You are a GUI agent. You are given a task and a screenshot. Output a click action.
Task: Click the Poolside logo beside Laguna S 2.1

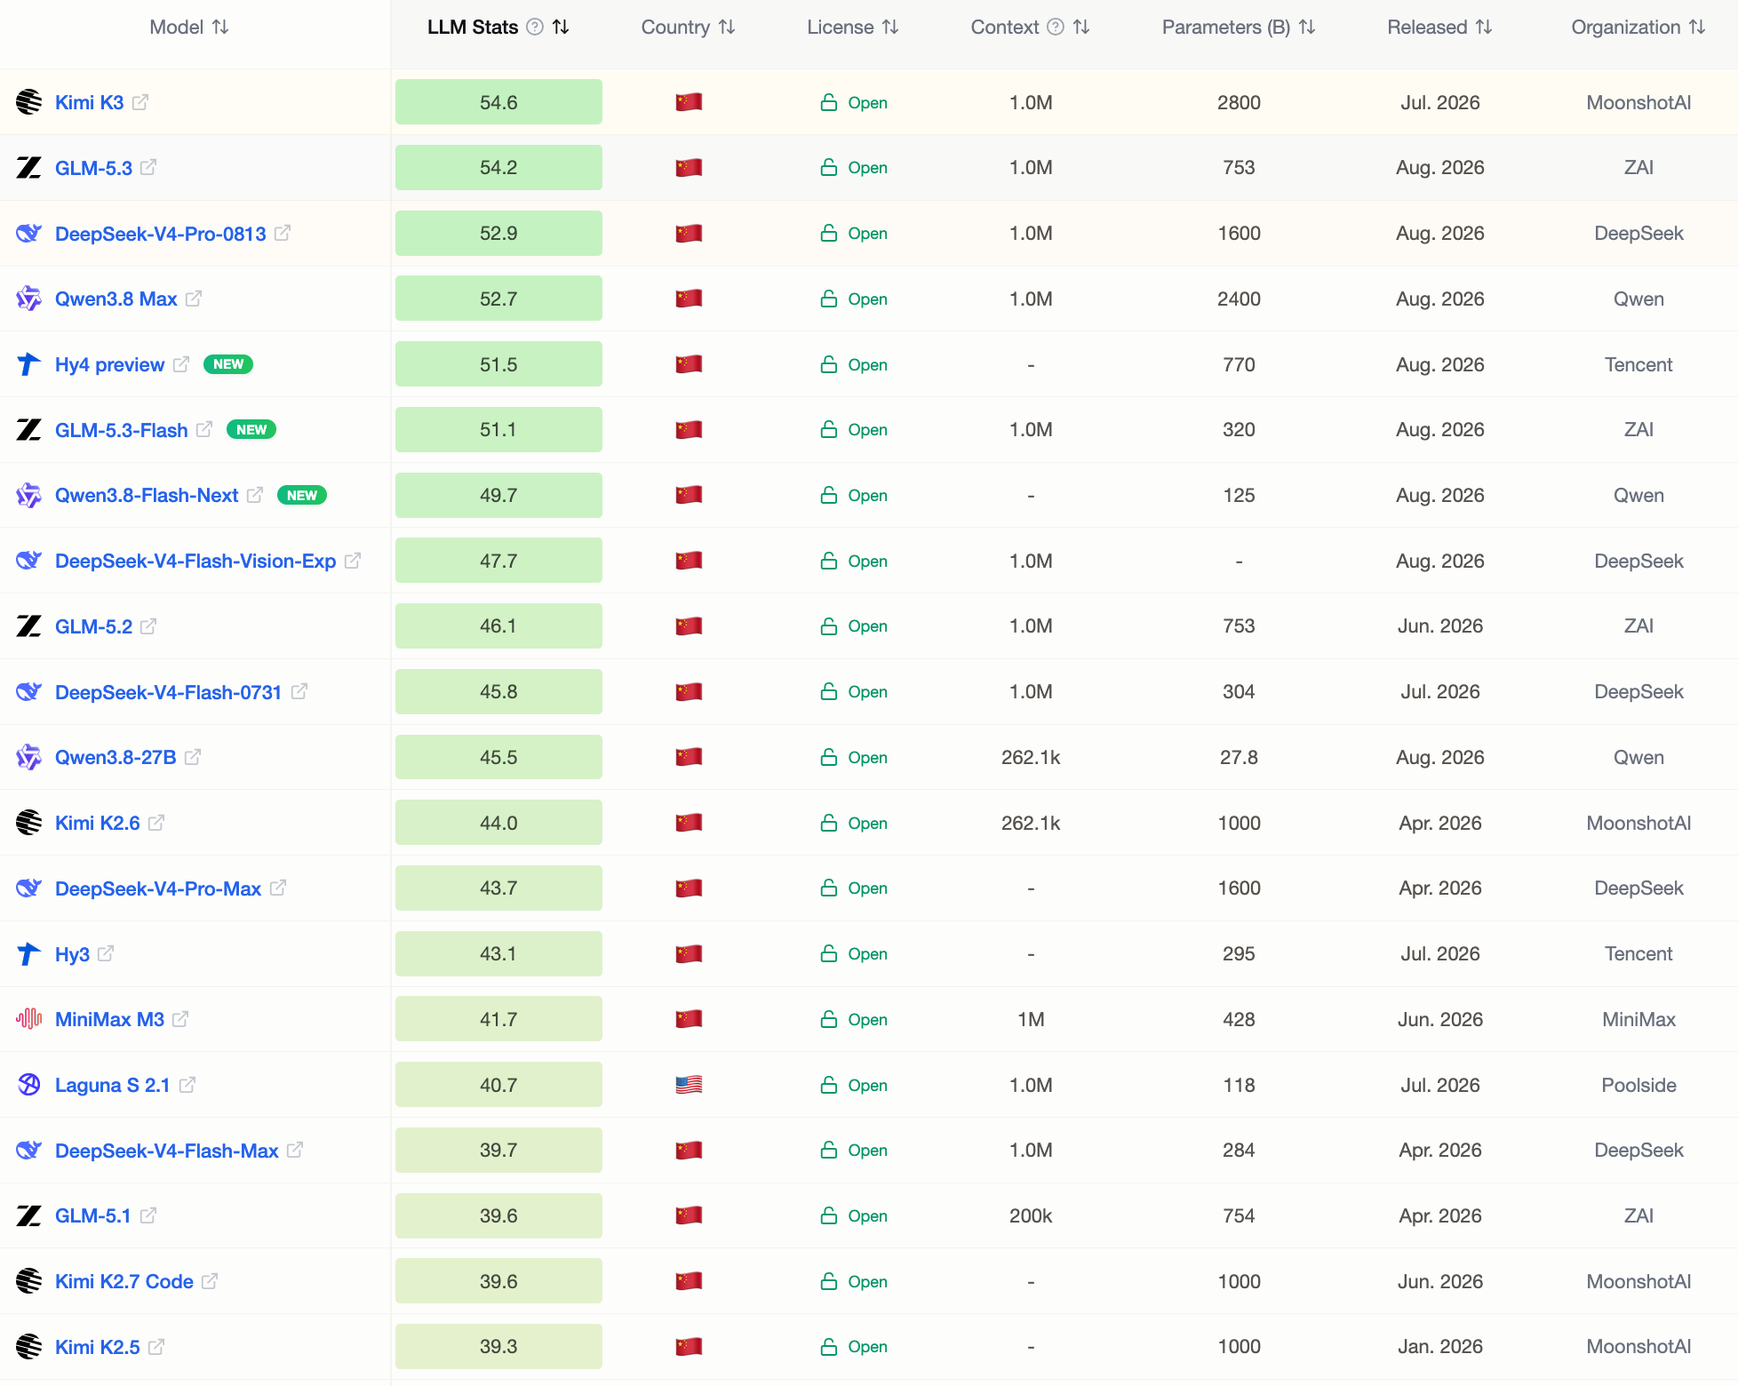[29, 1085]
